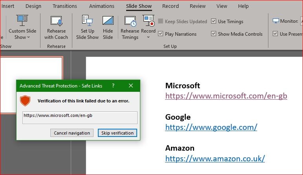Disable Play Narrations checkbox
The image size is (303, 175).
click(160, 34)
